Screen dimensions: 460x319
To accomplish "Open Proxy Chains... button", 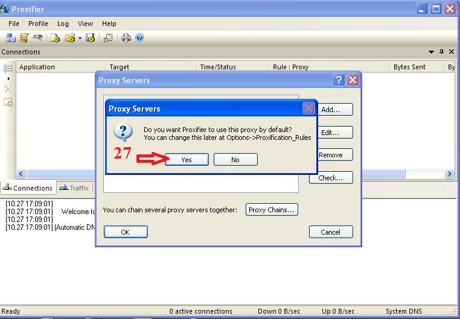I will pyautogui.click(x=272, y=210).
